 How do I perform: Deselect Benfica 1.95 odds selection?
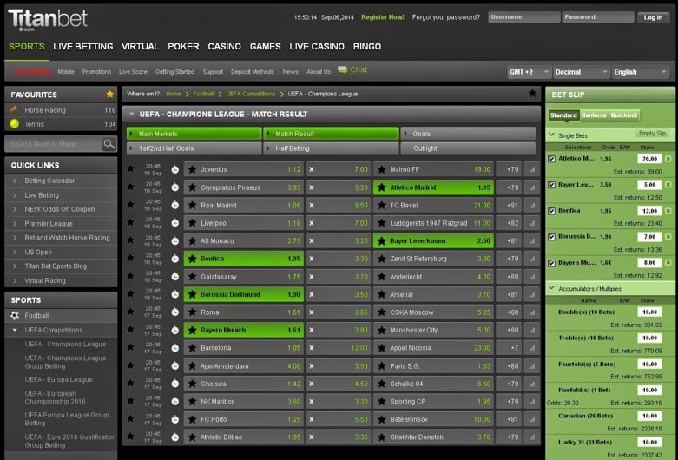point(243,259)
